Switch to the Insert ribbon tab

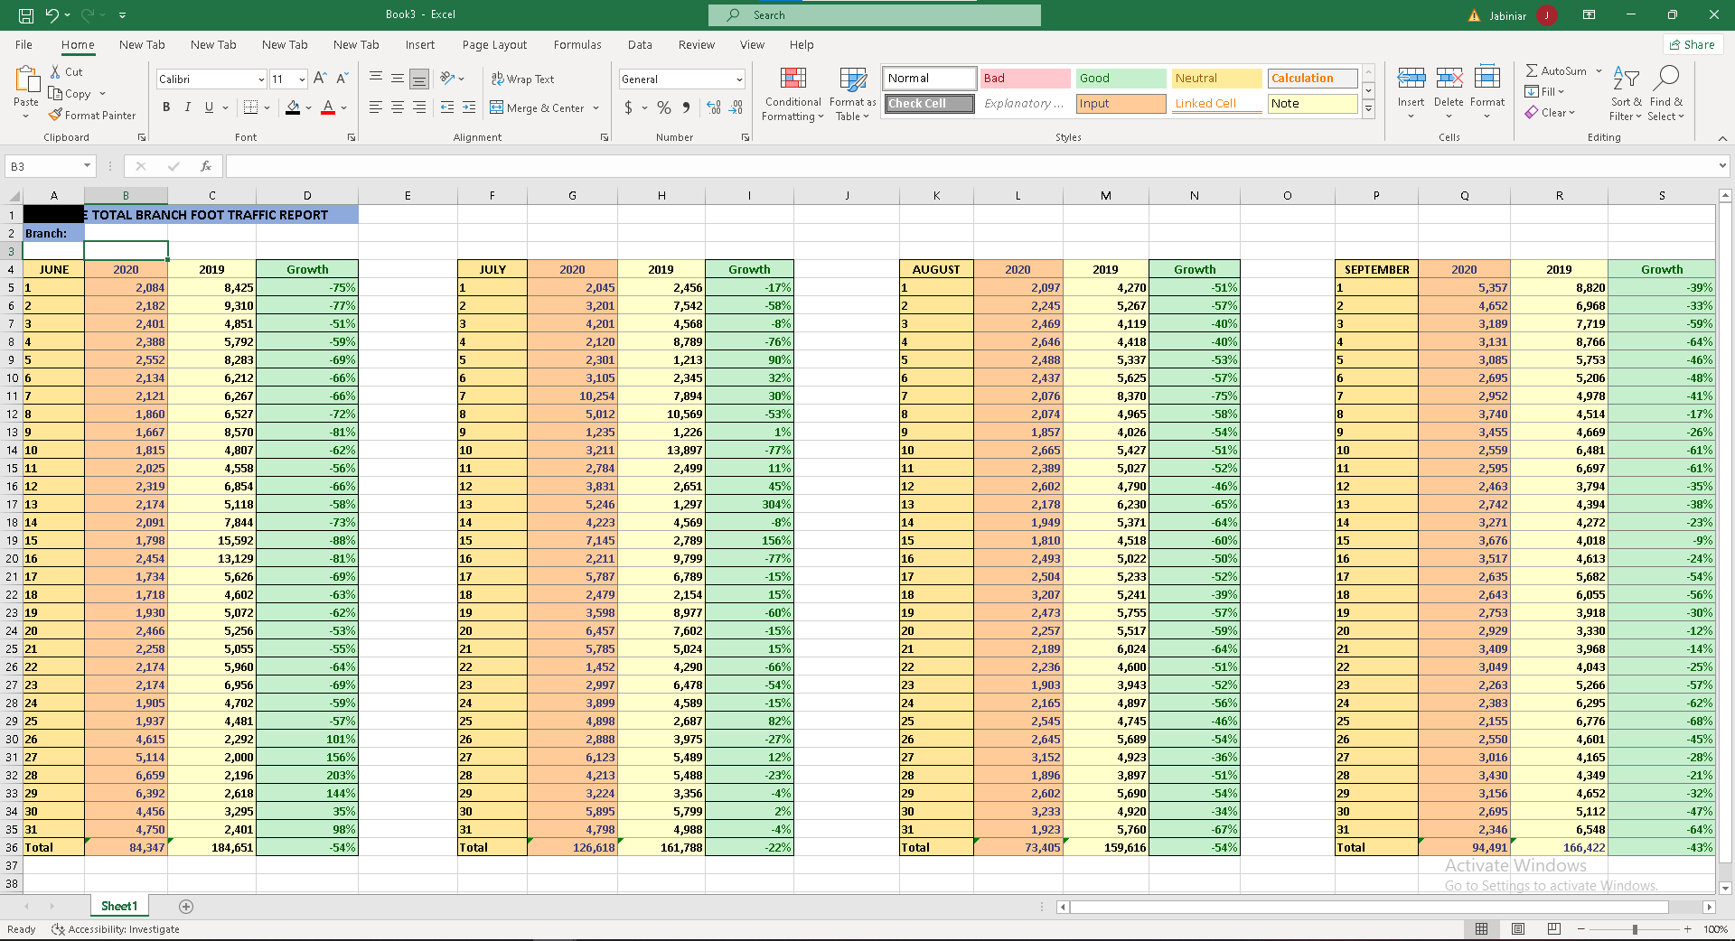pyautogui.click(x=419, y=44)
